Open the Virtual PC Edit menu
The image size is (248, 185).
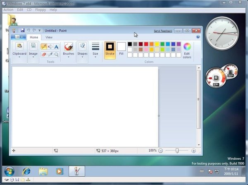(x=20, y=10)
